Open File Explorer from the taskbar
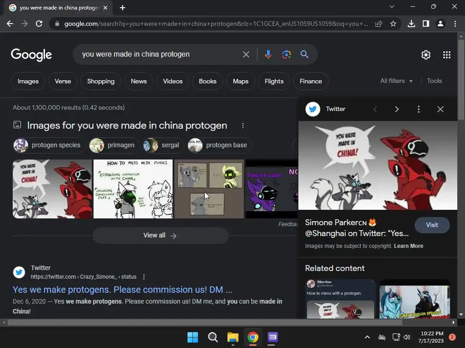 (233, 337)
